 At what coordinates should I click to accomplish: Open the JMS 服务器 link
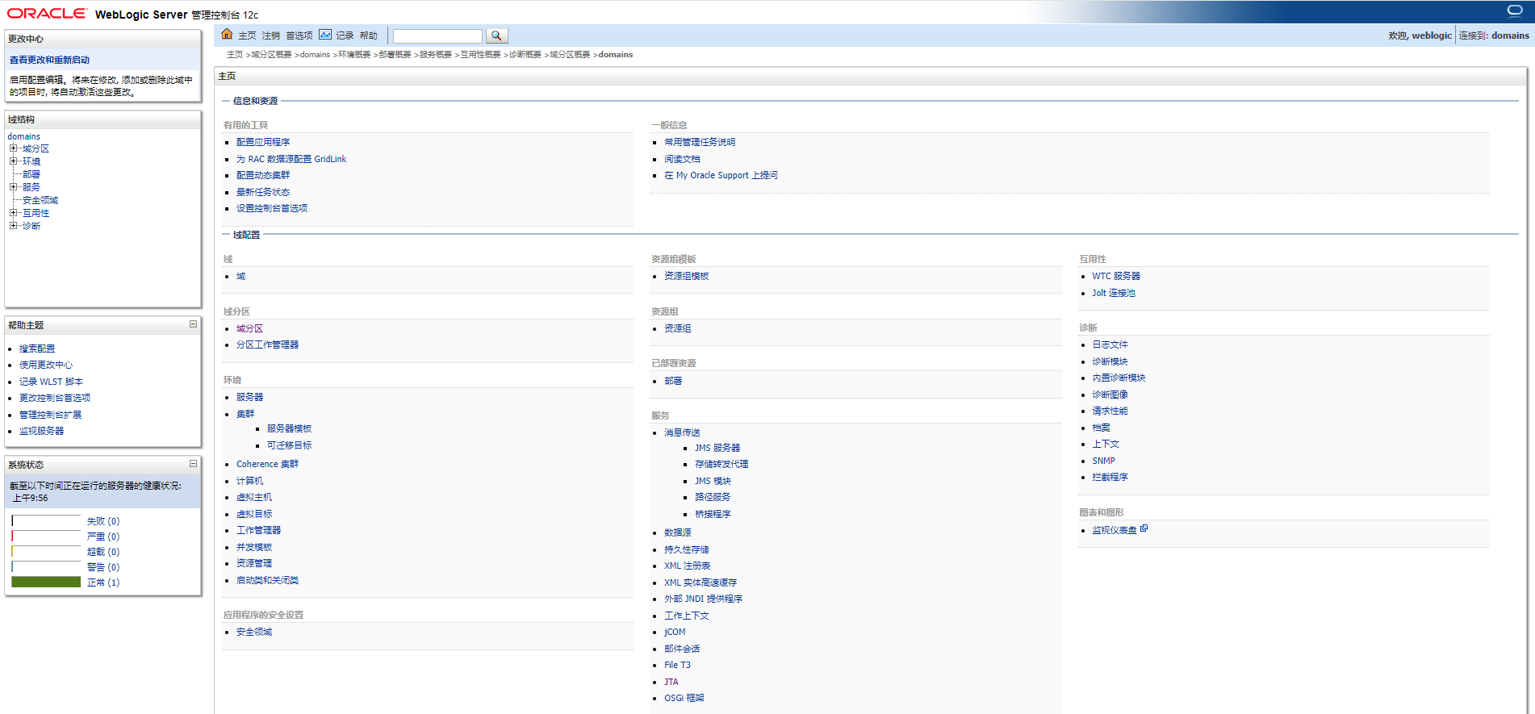(717, 448)
